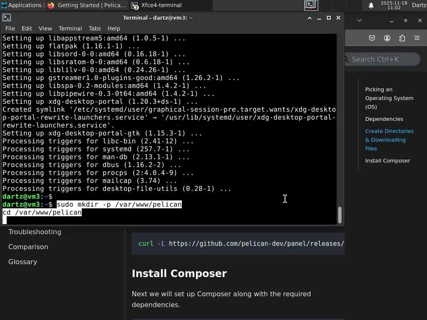
Task: Close the terminal window
Action: pyautogui.click(x=338, y=18)
